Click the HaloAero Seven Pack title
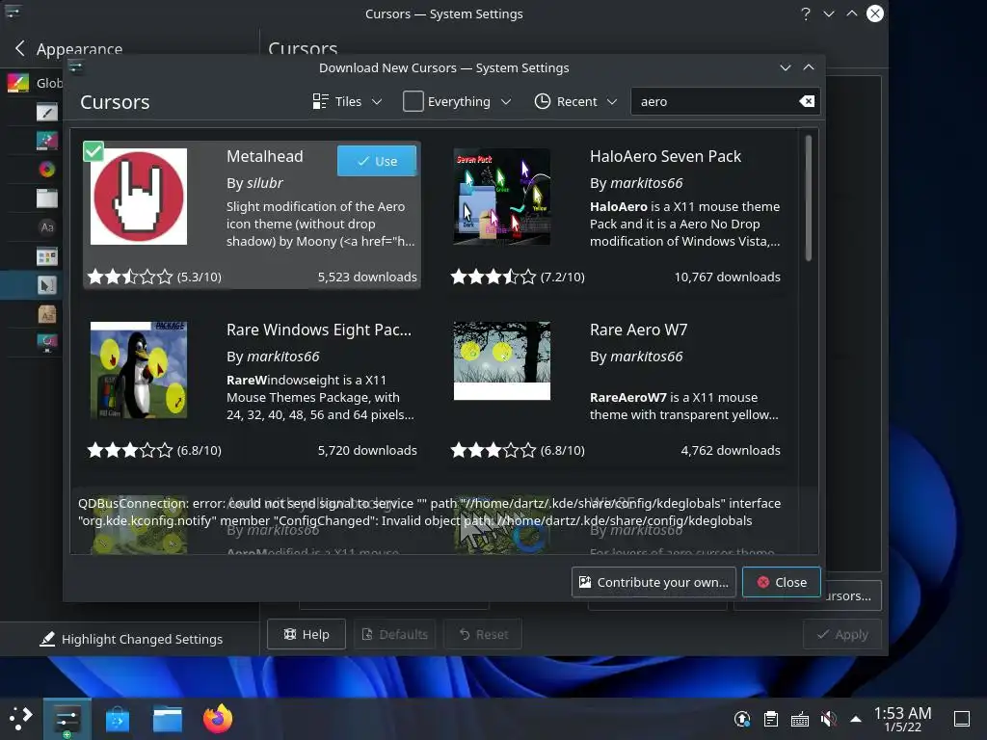 [x=665, y=156]
